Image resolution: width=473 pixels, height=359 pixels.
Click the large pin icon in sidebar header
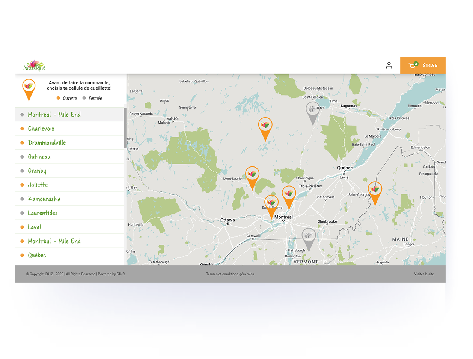(29, 90)
